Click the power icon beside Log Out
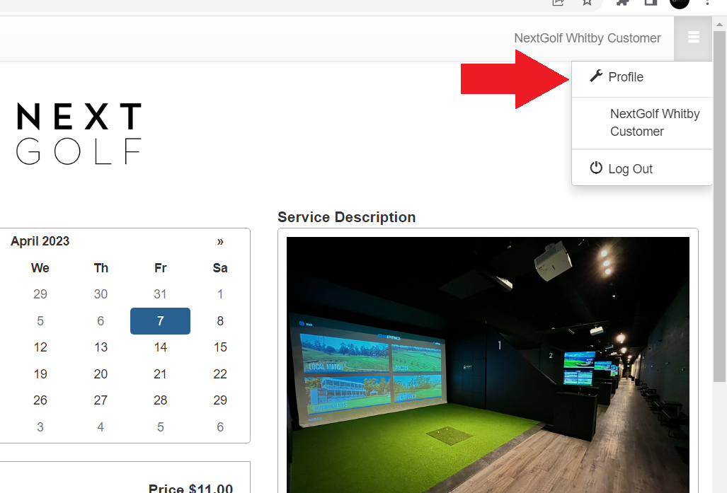 [596, 168]
